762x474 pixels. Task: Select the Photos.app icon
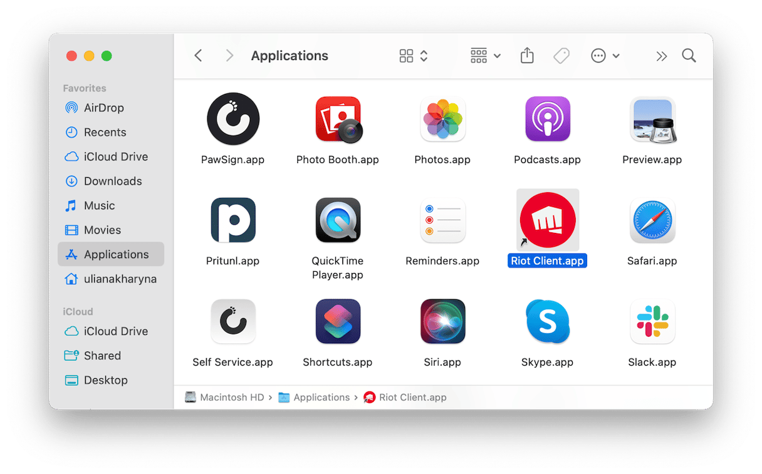click(x=442, y=119)
